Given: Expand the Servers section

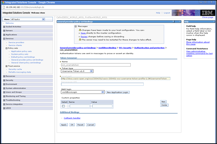Looking at the screenshot, I should click(4, 31).
